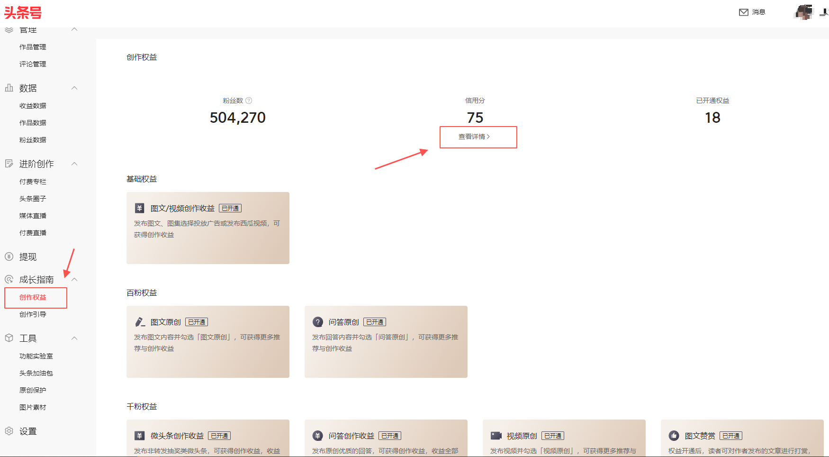Click the 头条号 logo

(x=23, y=12)
